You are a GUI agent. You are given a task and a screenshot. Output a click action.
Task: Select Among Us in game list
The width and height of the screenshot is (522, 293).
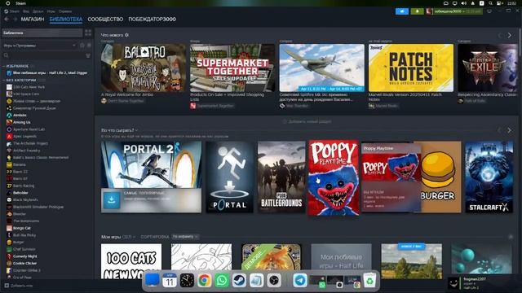pyautogui.click(x=22, y=122)
